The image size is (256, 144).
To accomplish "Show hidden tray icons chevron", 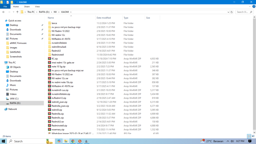I will tap(228, 141).
